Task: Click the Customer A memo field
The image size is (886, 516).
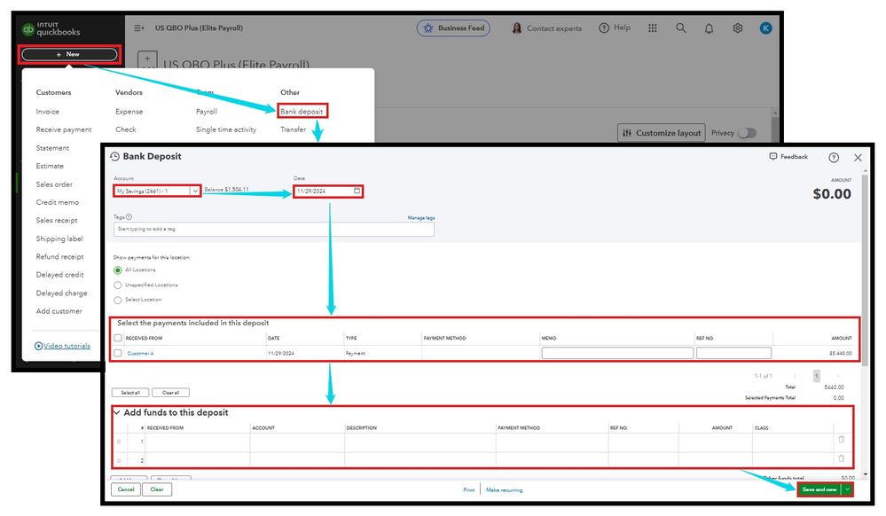Action: pos(617,353)
